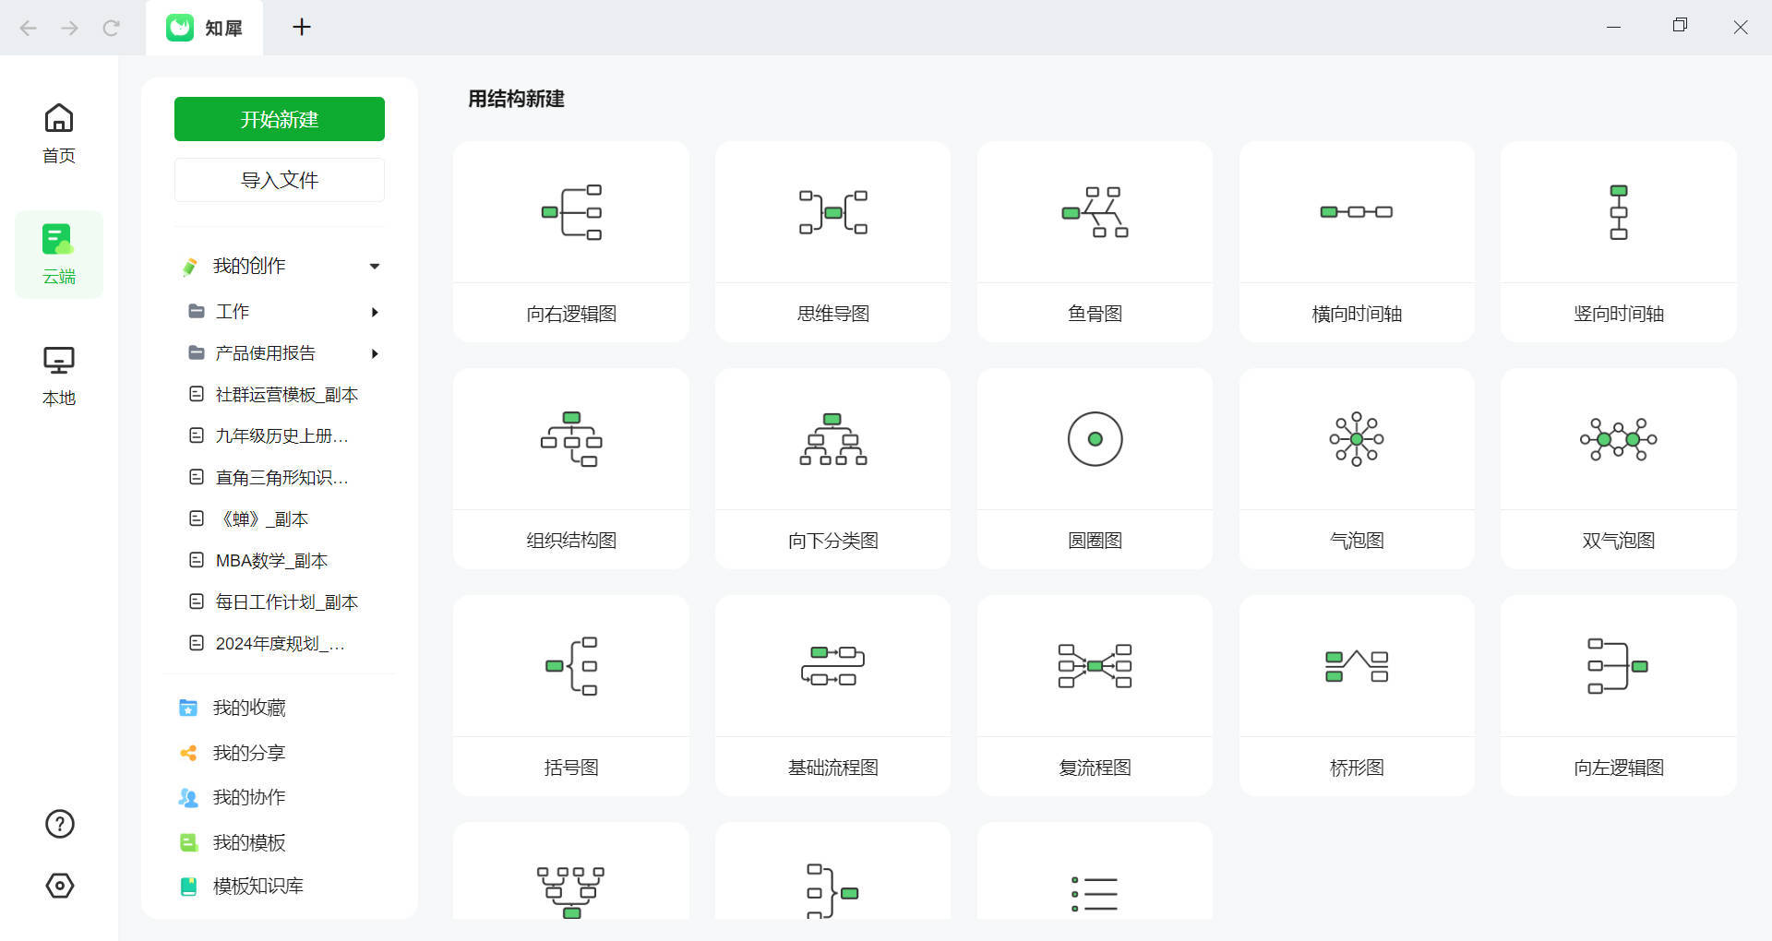
Task: Collapse the 我的创作 section
Action: click(375, 266)
